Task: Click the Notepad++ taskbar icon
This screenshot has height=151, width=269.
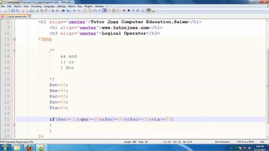Action: click(x=42, y=148)
